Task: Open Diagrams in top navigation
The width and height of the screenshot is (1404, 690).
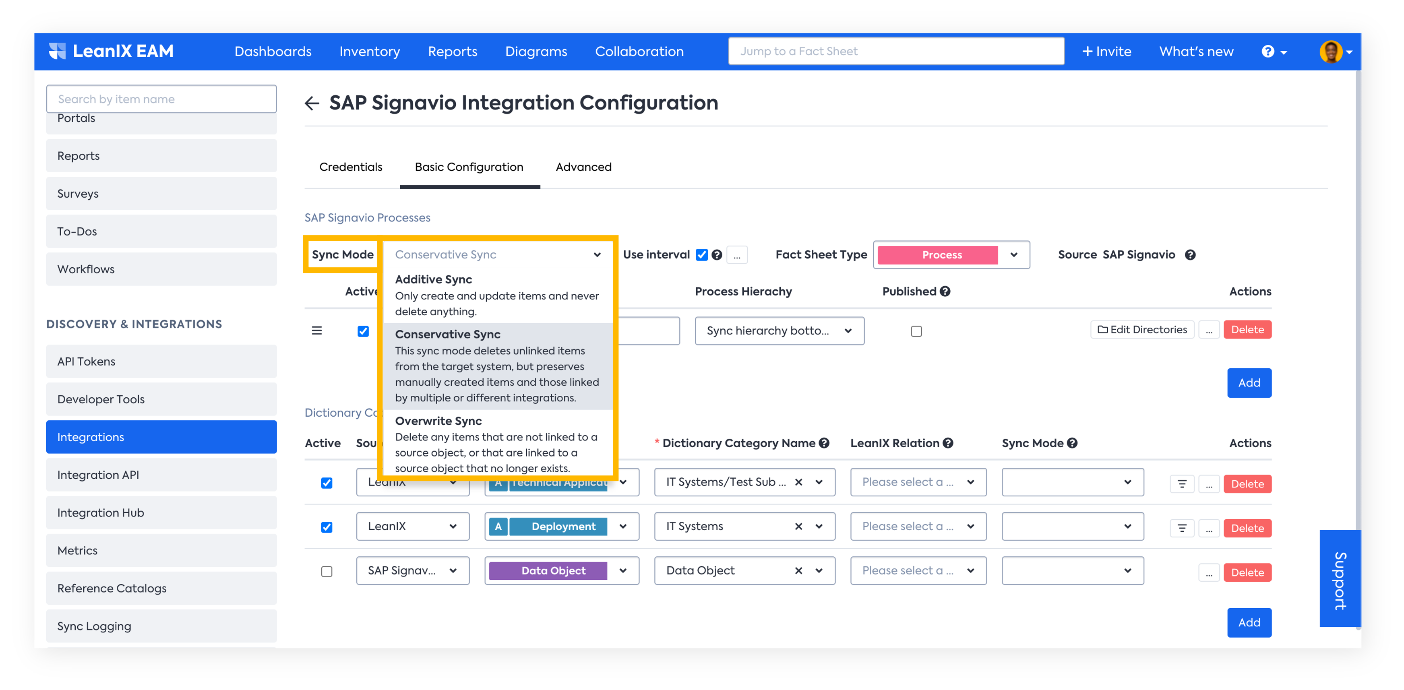Action: point(536,51)
